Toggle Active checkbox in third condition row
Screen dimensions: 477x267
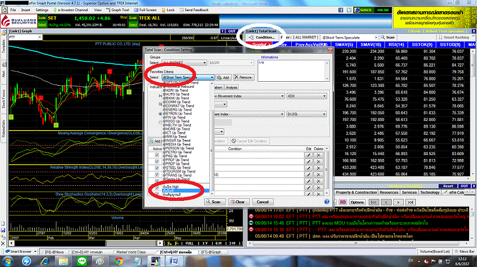click(157, 168)
